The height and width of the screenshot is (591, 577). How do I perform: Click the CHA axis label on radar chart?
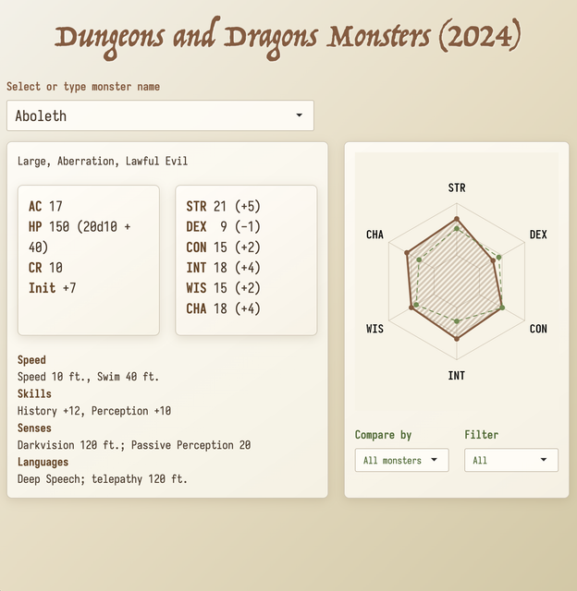(x=374, y=235)
